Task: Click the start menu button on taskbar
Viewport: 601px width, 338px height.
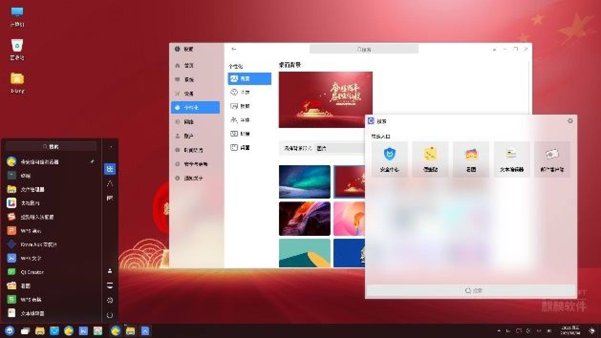Action: 10,331
